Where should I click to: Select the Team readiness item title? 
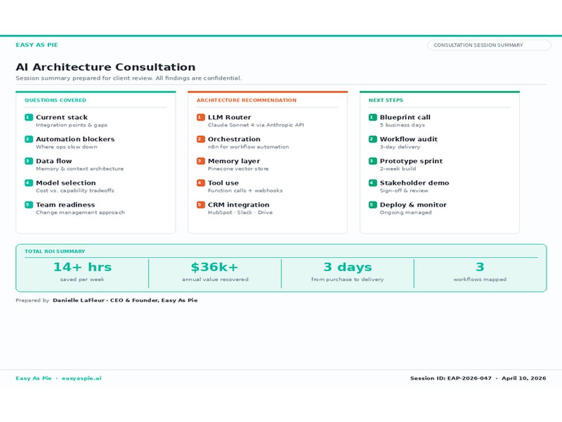(66, 205)
